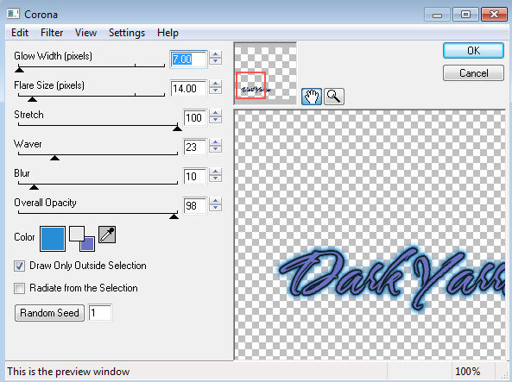Click the Random Seed button
512x382 pixels.
[49, 313]
